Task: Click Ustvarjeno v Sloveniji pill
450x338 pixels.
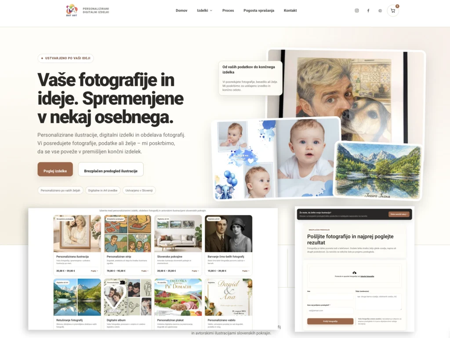Action: click(139, 190)
